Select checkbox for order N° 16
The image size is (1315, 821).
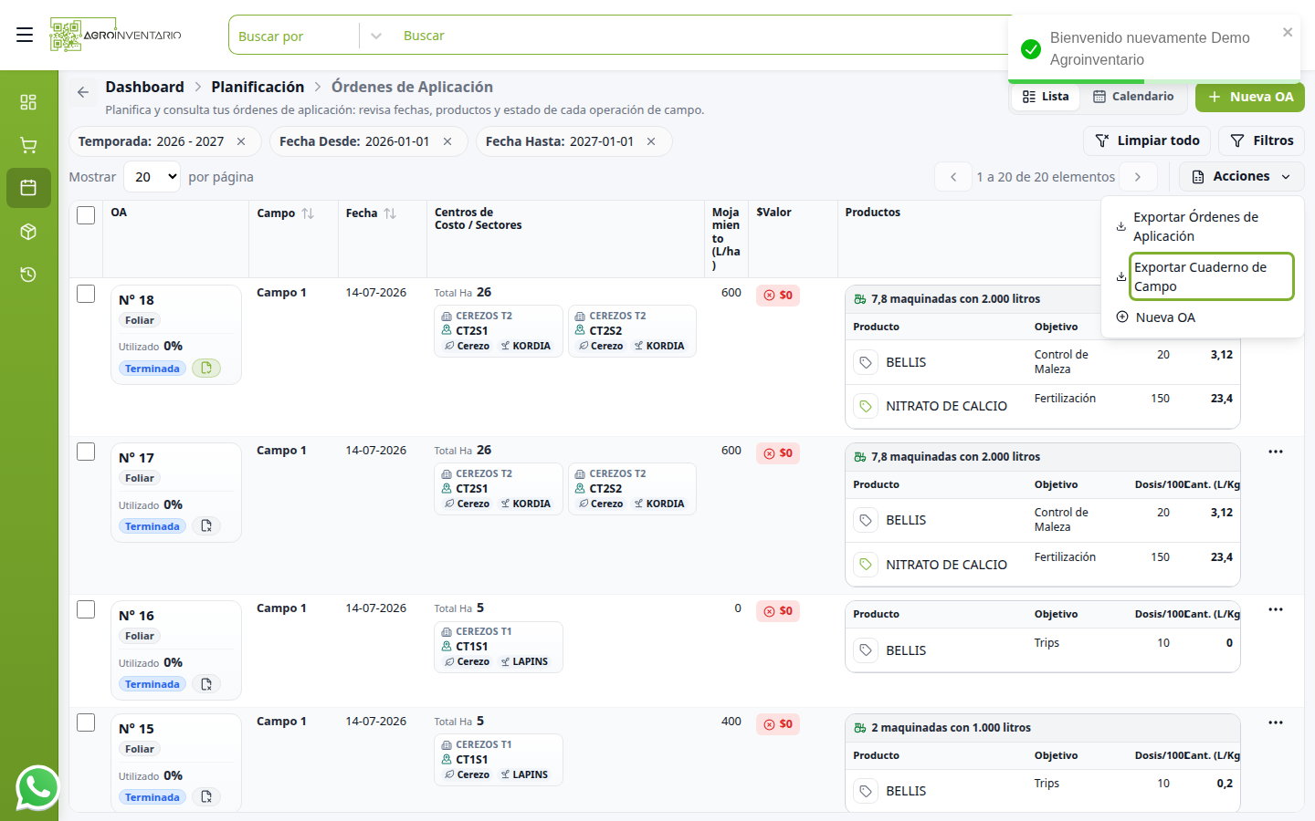(86, 609)
